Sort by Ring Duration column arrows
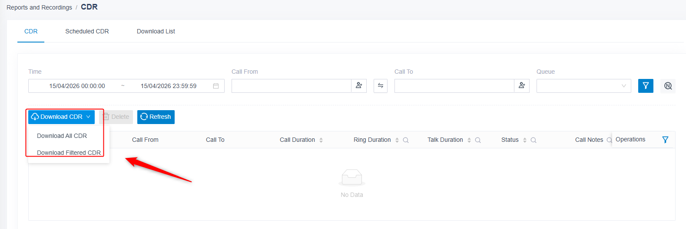 click(397, 140)
